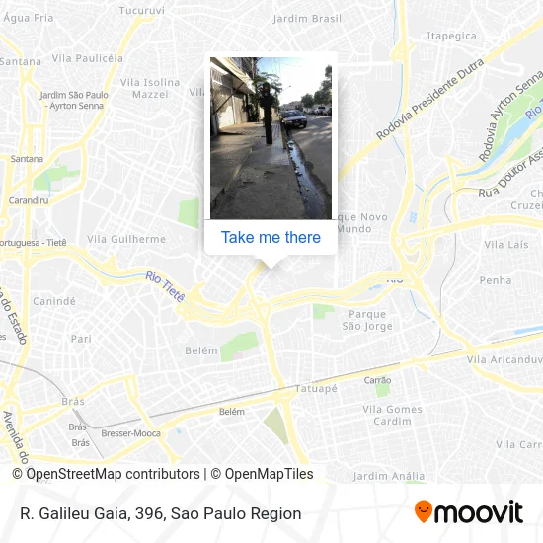The image size is (543, 543).
Task: Open the OpenMapTiles attribution link
Action: (x=263, y=474)
